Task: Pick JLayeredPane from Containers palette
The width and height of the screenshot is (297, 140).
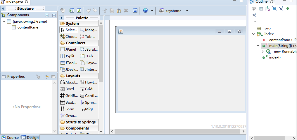Action: 89,63
